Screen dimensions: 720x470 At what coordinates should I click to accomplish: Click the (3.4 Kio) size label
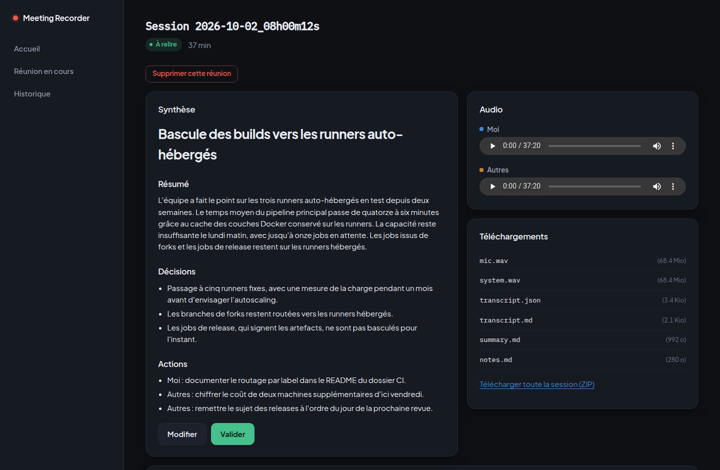(674, 300)
